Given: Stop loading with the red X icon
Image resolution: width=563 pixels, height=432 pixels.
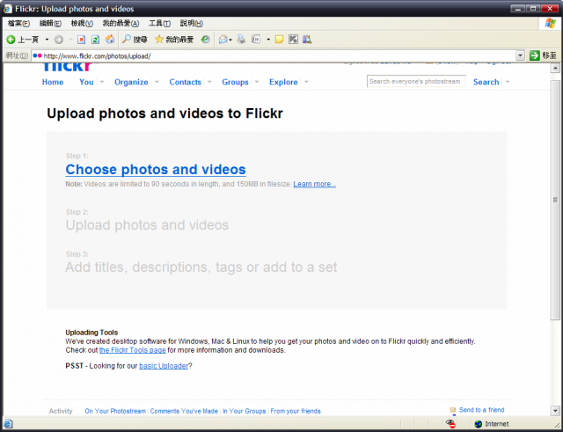Looking at the screenshot, I should point(82,39).
